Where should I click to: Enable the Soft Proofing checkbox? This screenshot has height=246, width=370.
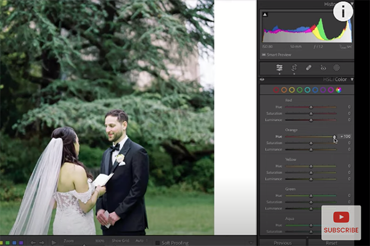[158, 243]
